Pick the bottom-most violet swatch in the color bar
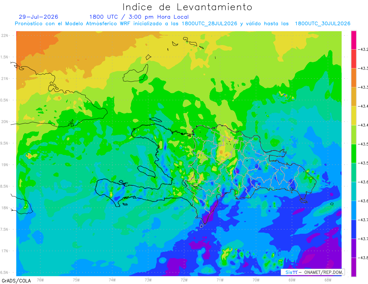Image resolution: width=368 pixels, height=284 pixels. click(x=354, y=267)
